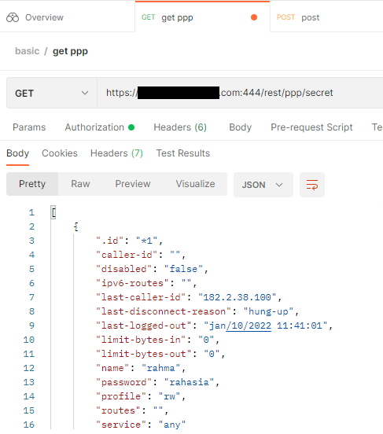Click the unsaved orange dot on get ppp tab
This screenshot has height=434, width=383.
(x=254, y=17)
